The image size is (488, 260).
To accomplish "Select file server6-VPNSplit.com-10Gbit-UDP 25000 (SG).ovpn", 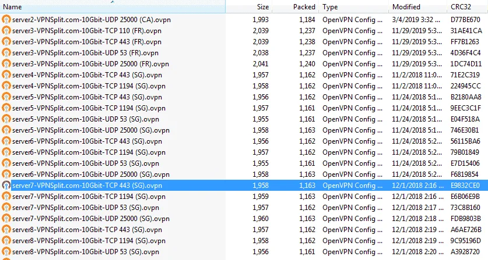I will 91,174.
